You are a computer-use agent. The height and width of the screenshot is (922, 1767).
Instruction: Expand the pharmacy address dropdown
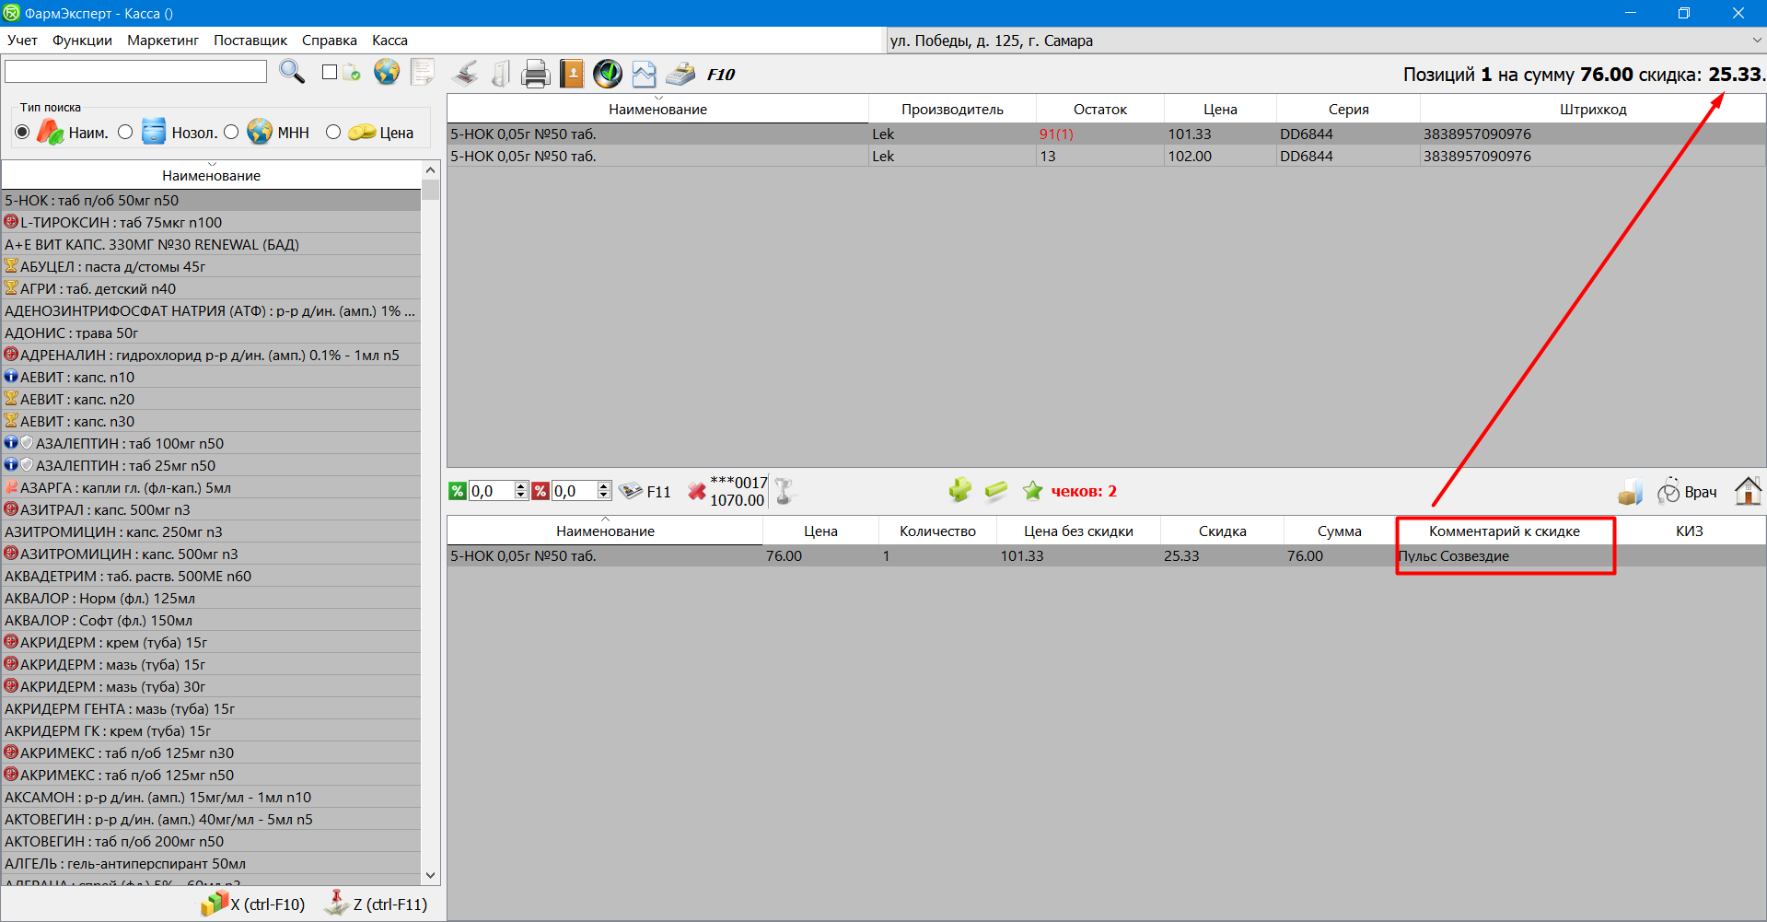click(1756, 41)
